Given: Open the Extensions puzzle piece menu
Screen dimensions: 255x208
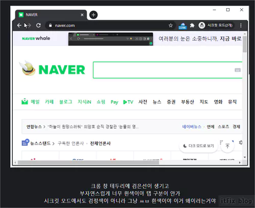Looking at the screenshot, I should point(192,26).
